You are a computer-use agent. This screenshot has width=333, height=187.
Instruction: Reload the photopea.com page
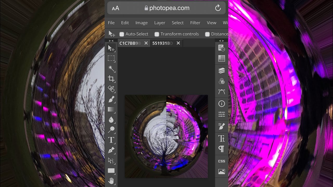coord(218,8)
